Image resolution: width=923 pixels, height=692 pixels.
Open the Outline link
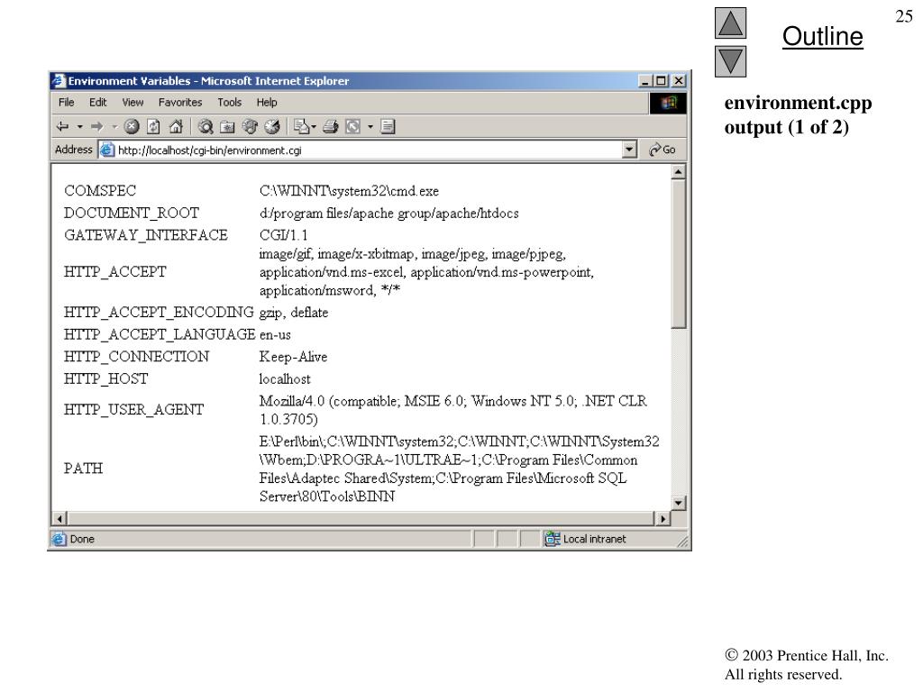pyautogui.click(x=822, y=36)
